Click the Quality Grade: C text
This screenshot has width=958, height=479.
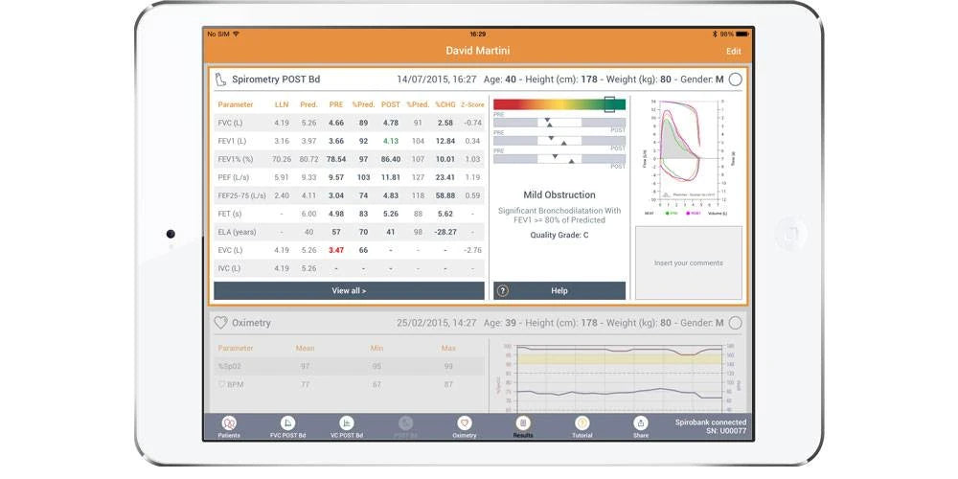pyautogui.click(x=559, y=235)
